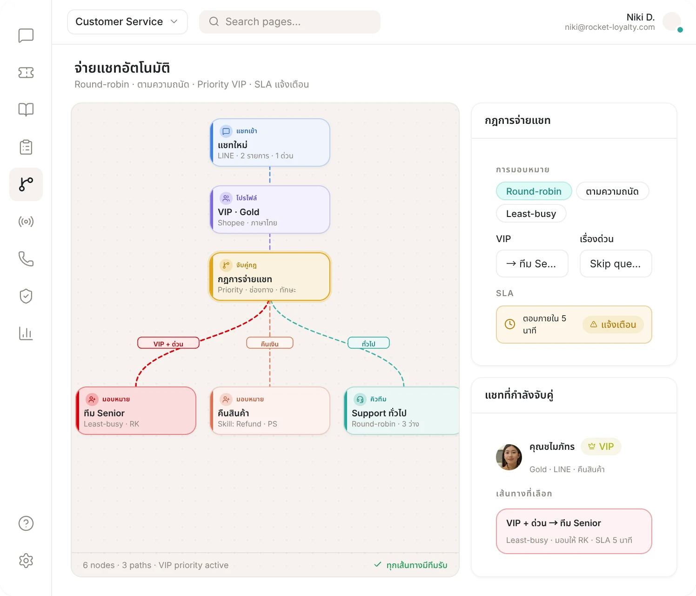Click the checkmark icon in canvas footer
The height and width of the screenshot is (596, 696).
pos(378,564)
